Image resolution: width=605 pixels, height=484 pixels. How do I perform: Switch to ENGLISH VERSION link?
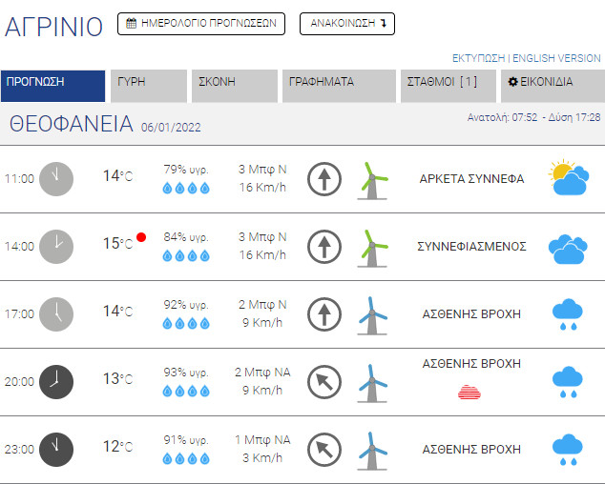[556, 58]
